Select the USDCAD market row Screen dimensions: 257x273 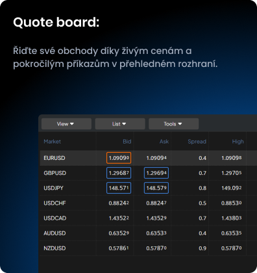point(149,218)
